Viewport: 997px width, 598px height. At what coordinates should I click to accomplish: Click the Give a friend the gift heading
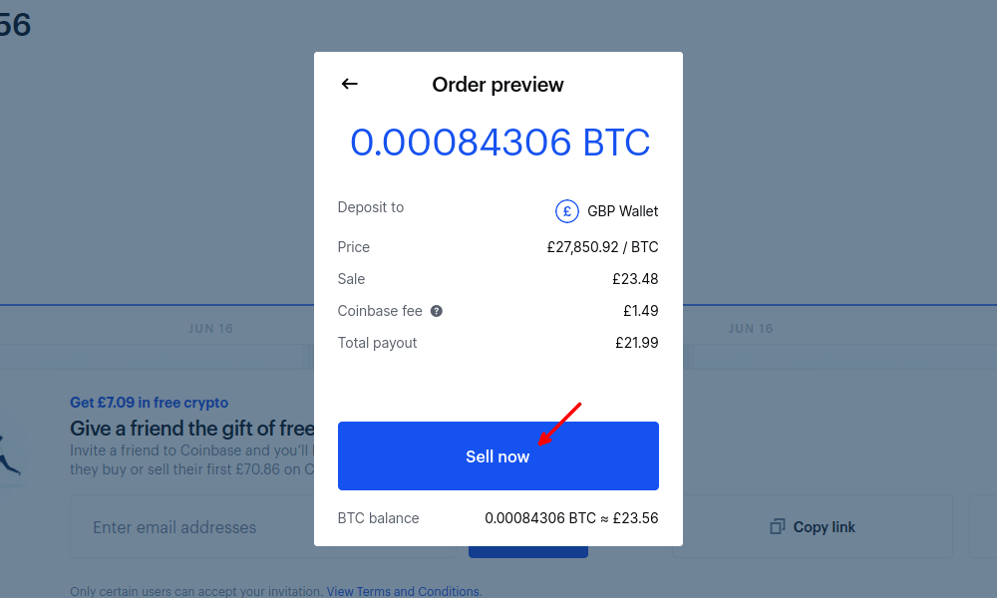192,429
